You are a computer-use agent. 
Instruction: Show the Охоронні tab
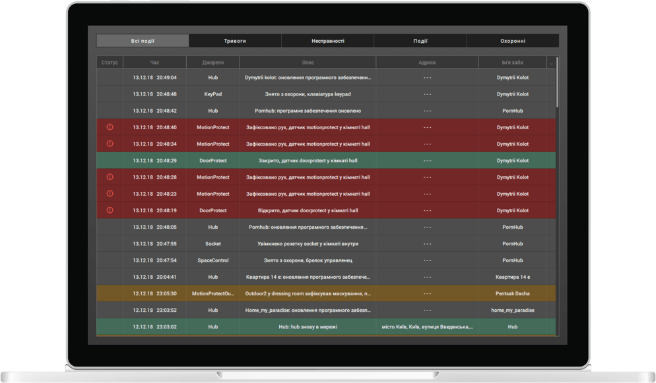point(512,41)
